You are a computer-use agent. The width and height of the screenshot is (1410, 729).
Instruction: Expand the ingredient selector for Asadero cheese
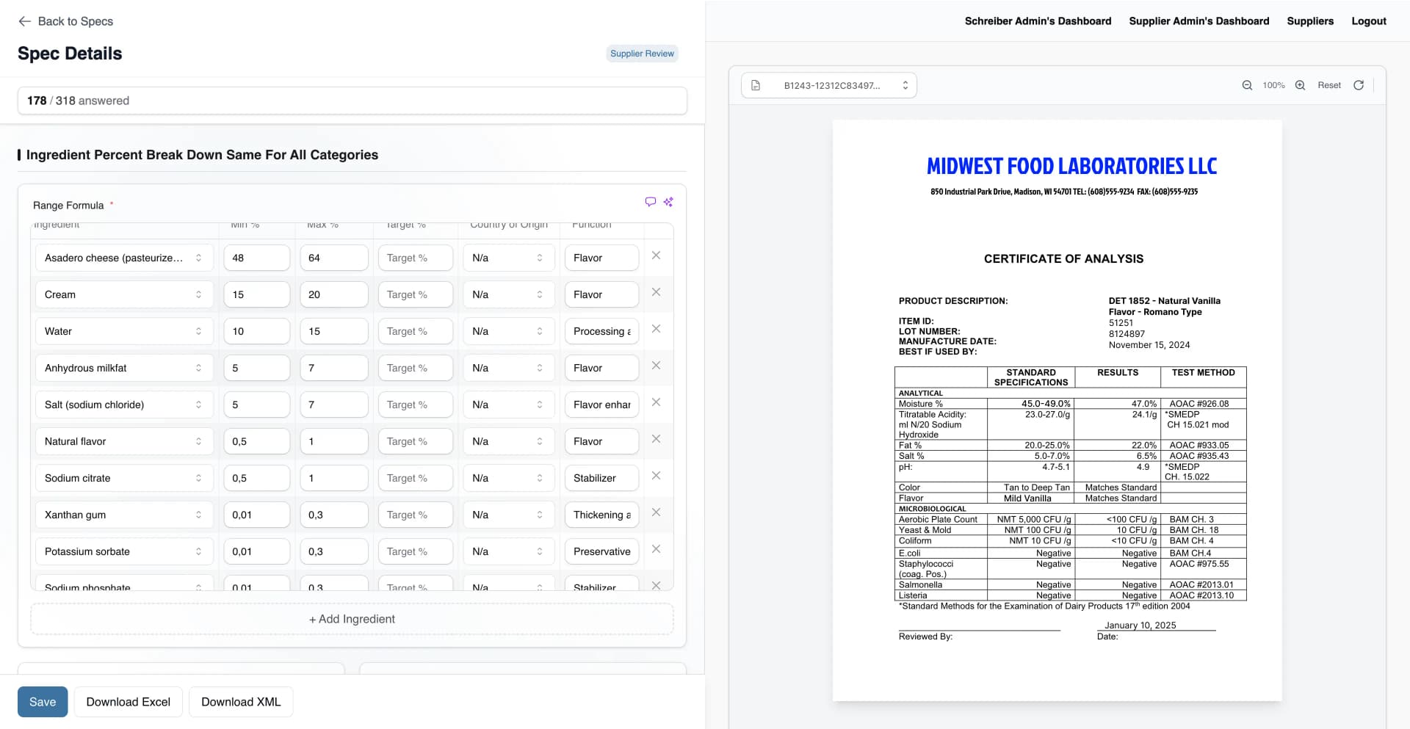point(198,258)
